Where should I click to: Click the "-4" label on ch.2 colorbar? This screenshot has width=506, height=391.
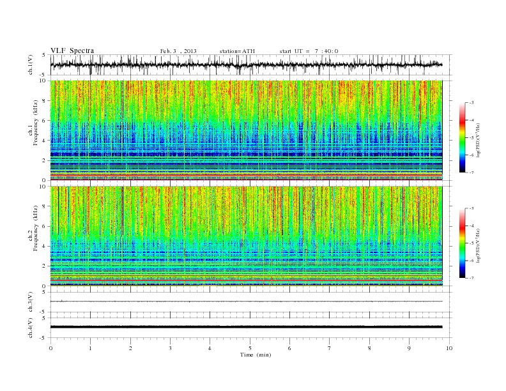pos(471,226)
